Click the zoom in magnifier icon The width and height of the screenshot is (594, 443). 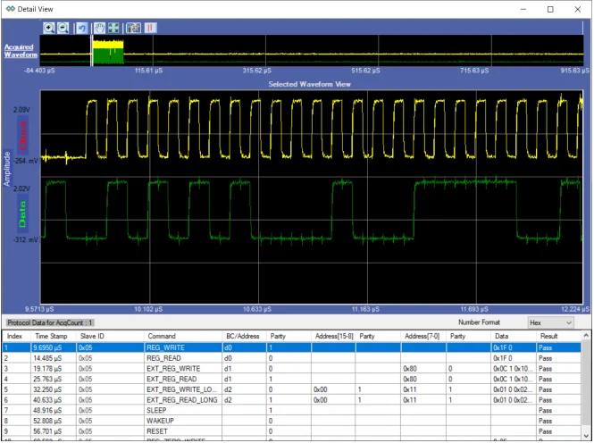point(49,28)
